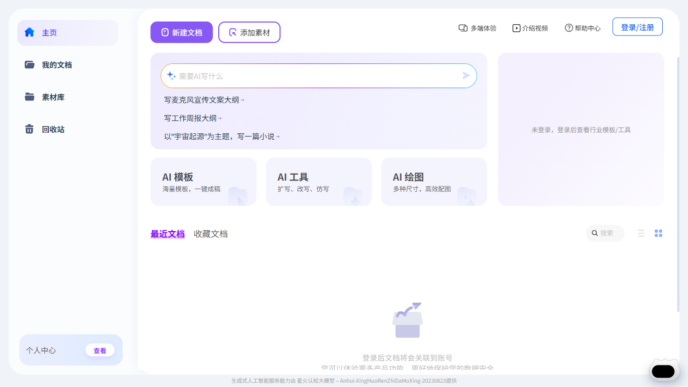The image size is (688, 387).
Task: Open the 介绍视频 intro video
Action: tap(530, 28)
